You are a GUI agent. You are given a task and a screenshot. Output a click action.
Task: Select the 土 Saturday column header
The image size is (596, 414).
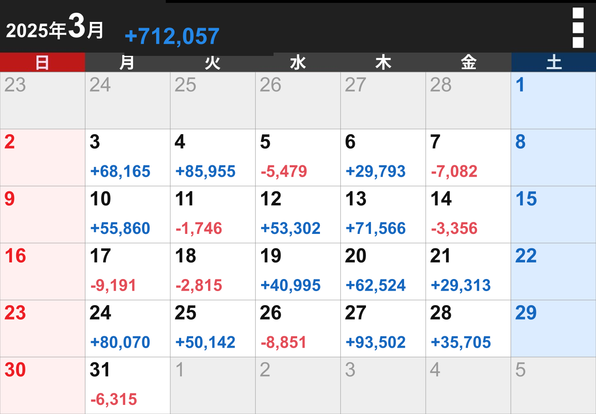pyautogui.click(x=554, y=63)
